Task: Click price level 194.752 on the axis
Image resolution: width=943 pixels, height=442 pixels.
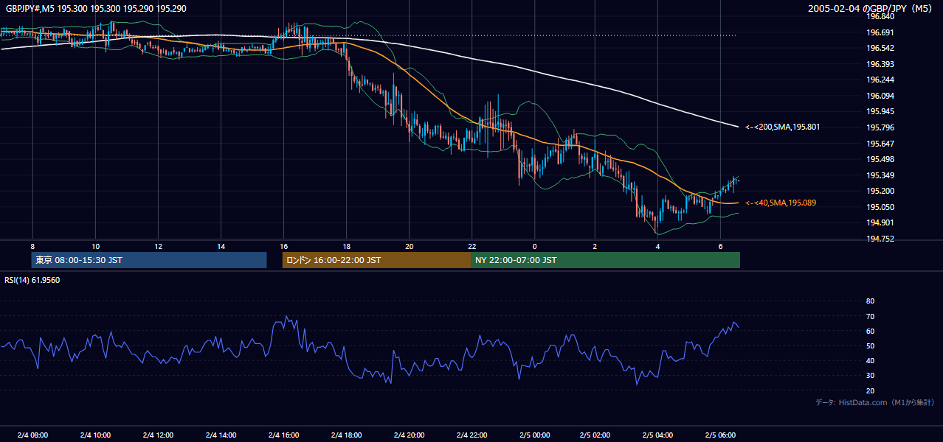Action: point(880,239)
